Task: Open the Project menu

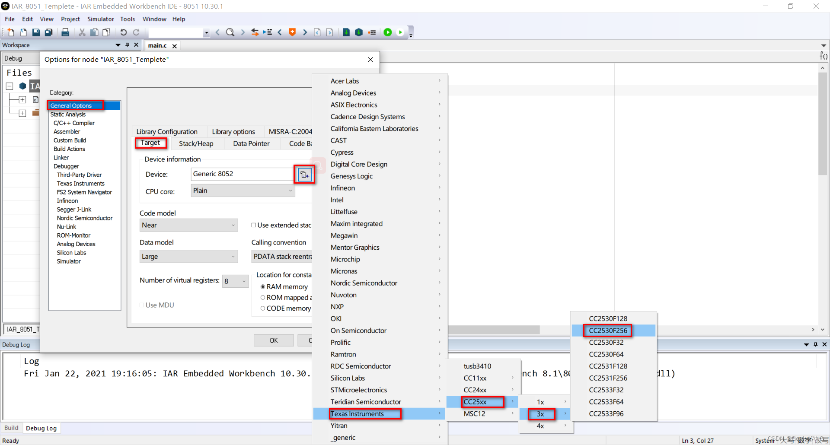Action: [70, 19]
